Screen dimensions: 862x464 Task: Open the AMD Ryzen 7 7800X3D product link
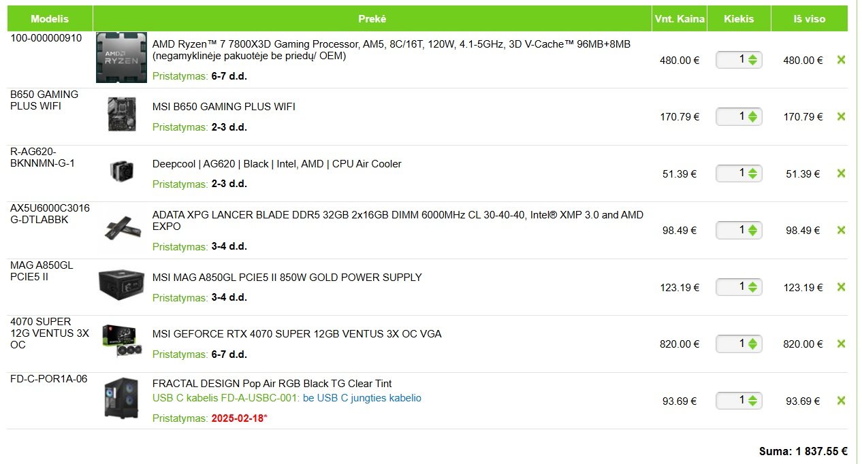(x=392, y=50)
